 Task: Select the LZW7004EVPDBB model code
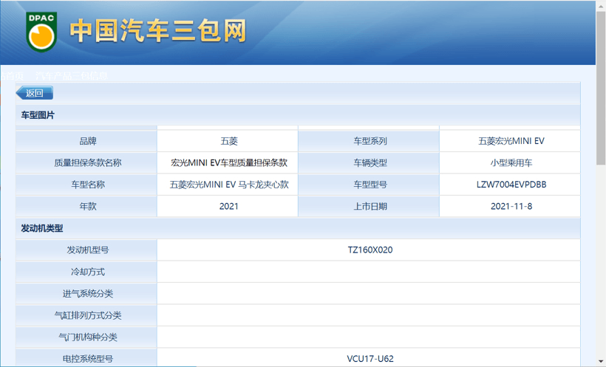(510, 185)
